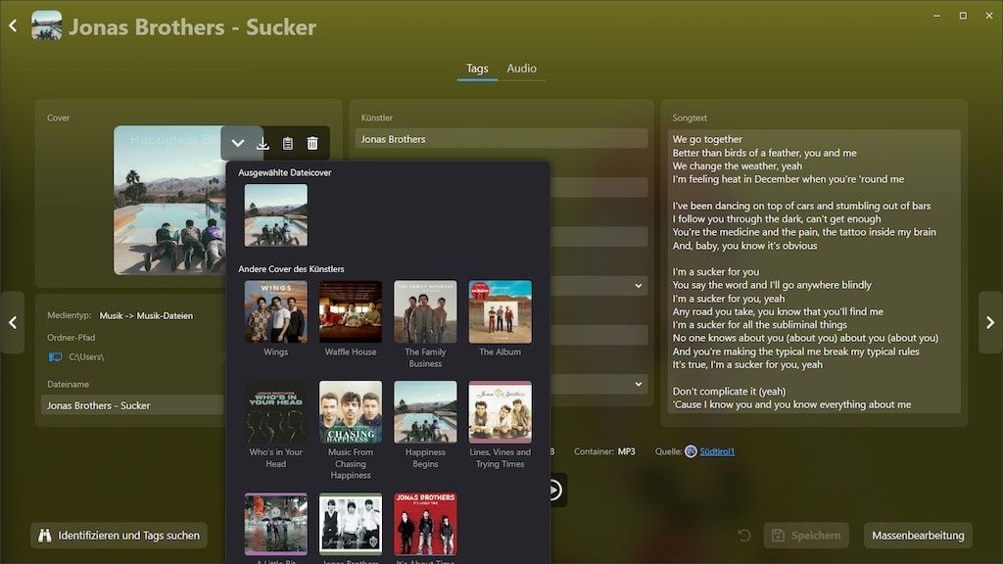
Task: Click the download cover icon
Action: coord(263,144)
